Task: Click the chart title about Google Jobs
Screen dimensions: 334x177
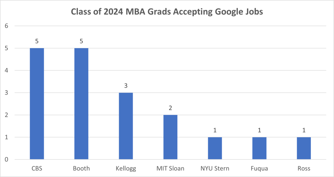Action: (x=167, y=13)
